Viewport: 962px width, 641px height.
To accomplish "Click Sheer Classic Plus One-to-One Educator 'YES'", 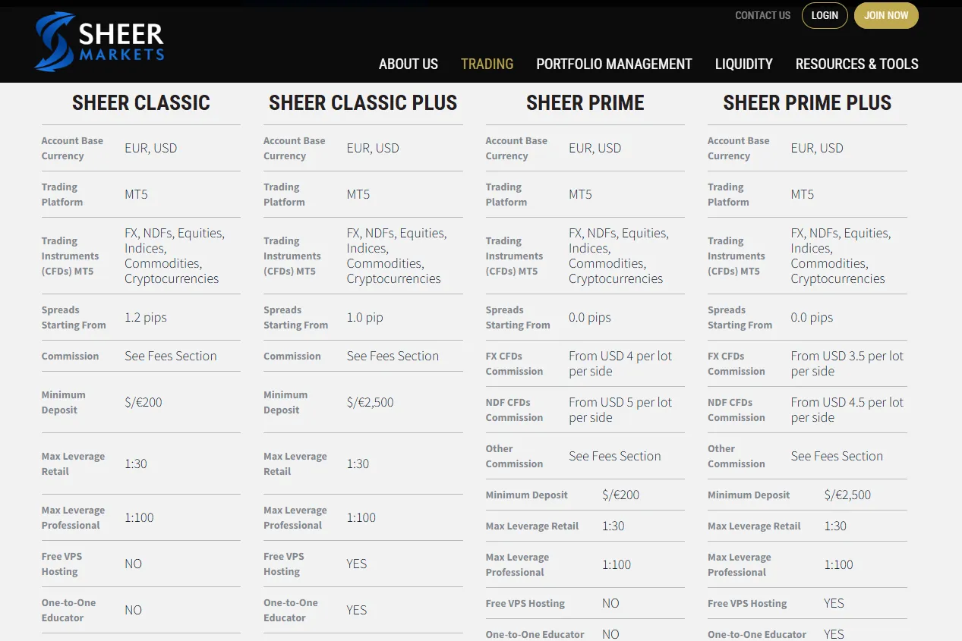I will pos(357,610).
